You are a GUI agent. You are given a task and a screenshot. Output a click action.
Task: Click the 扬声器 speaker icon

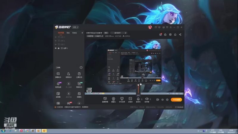pyautogui.click(x=147, y=99)
